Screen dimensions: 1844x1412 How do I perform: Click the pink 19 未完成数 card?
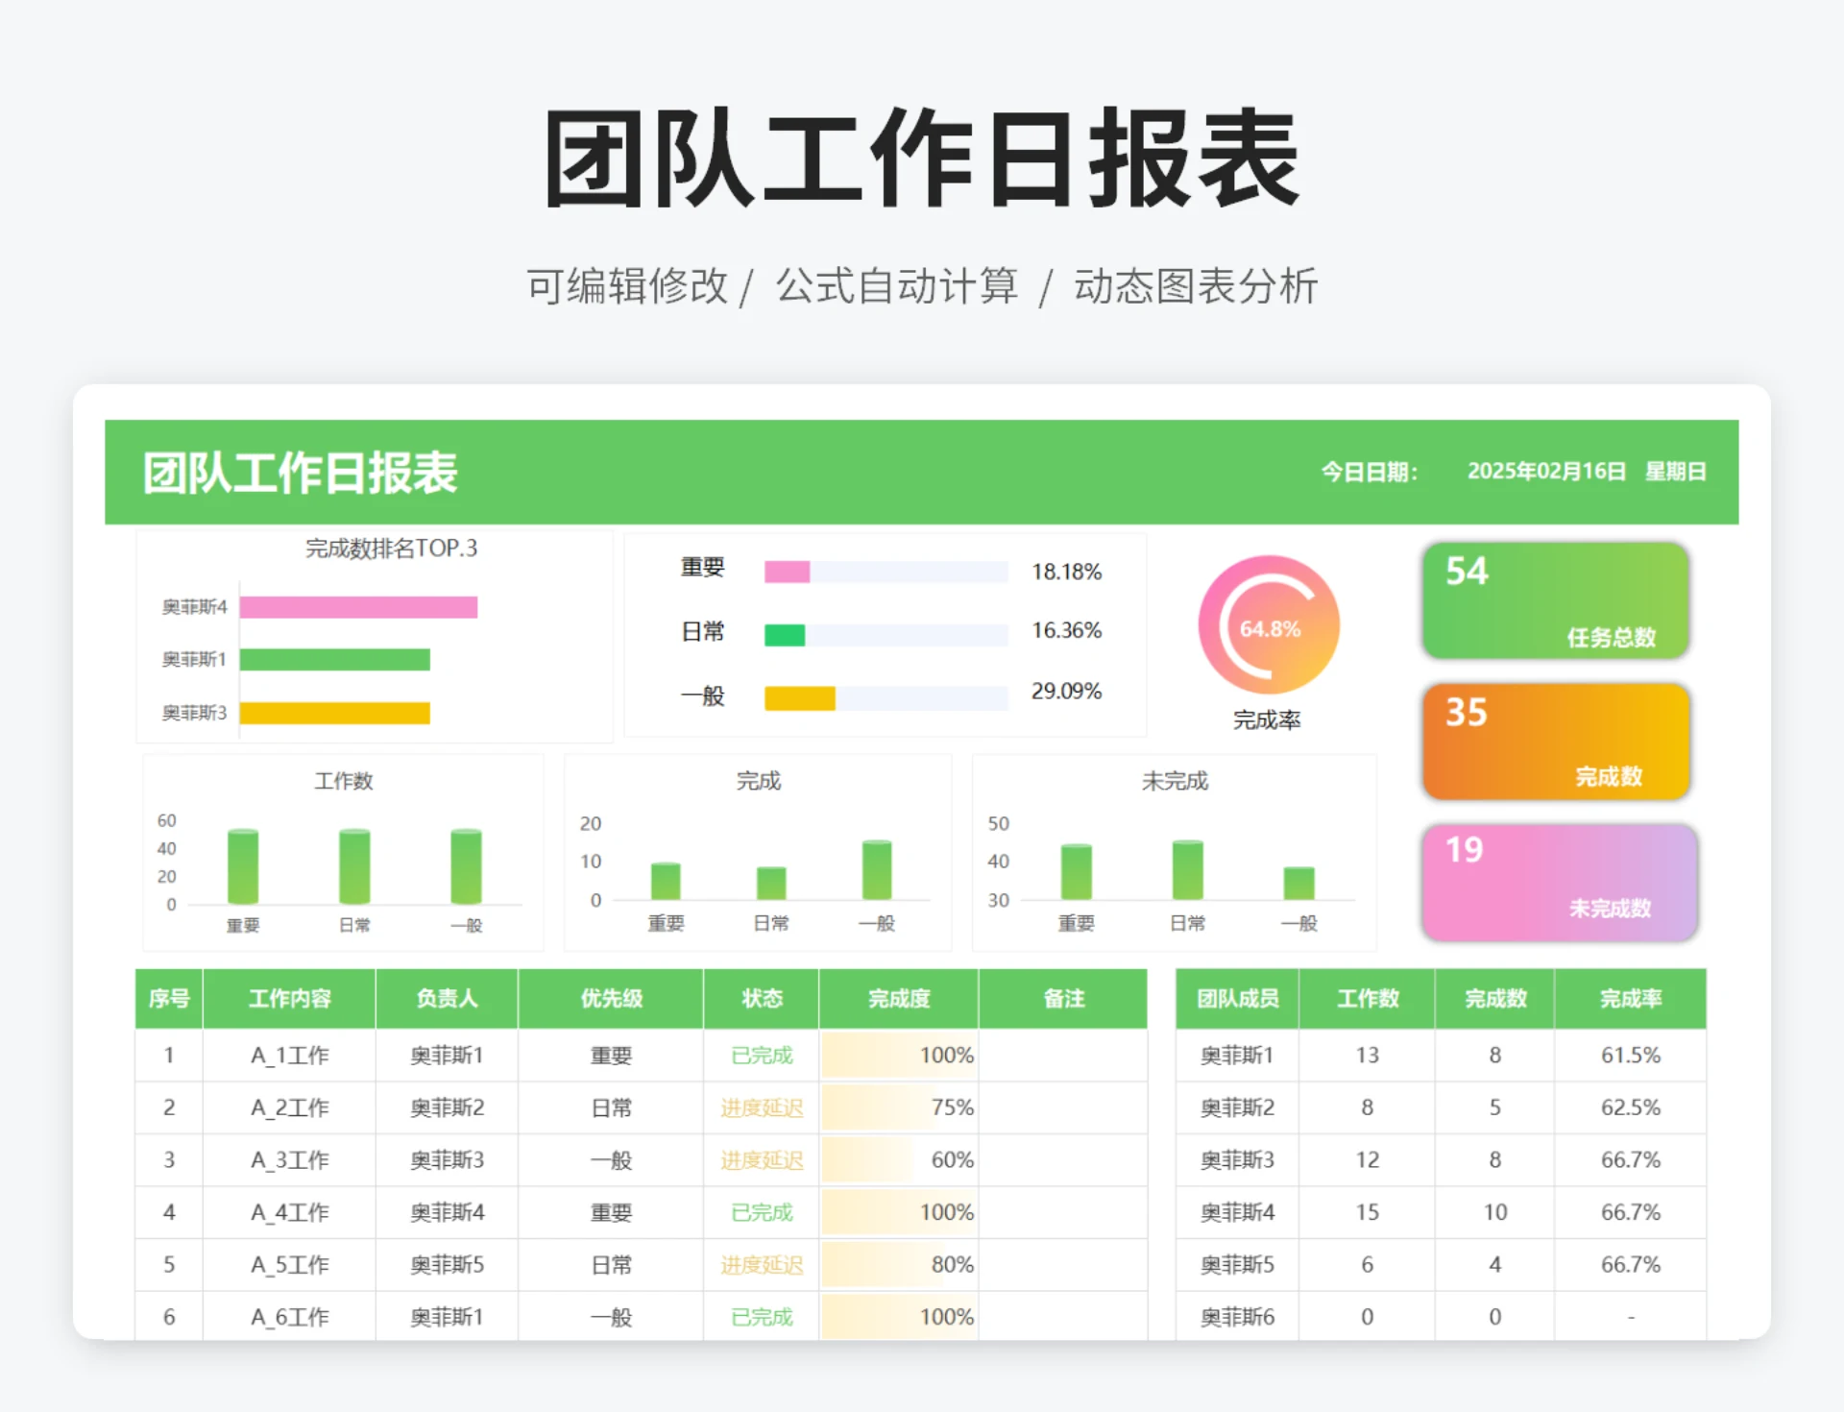click(1558, 882)
